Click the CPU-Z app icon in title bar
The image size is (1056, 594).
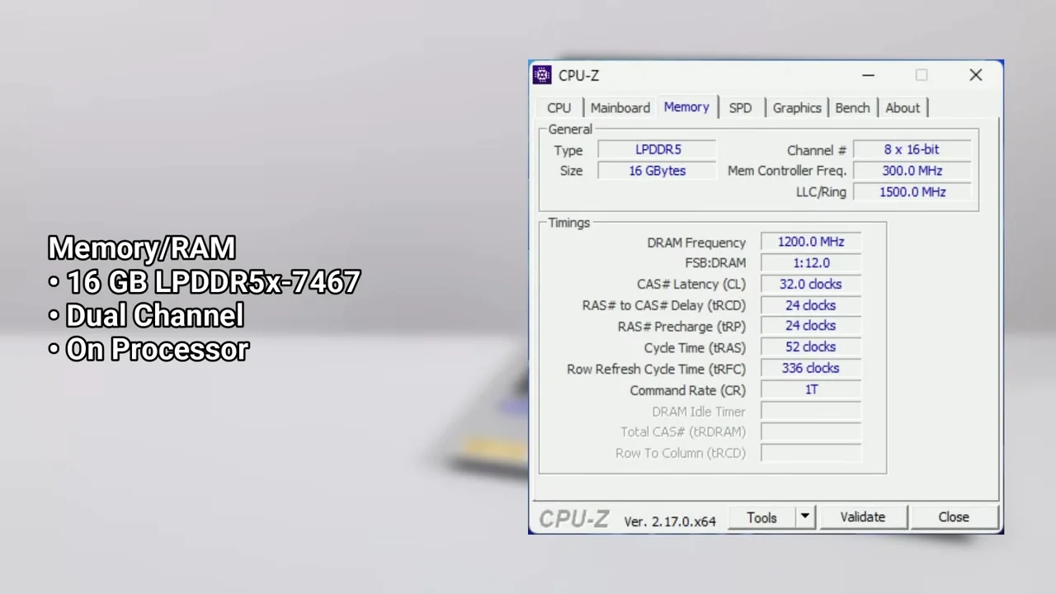click(542, 75)
